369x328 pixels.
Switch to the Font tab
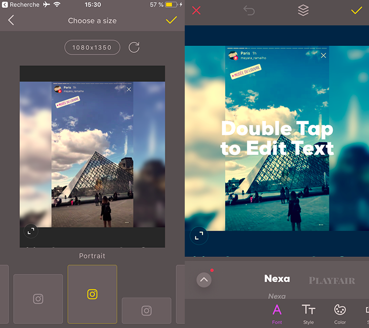click(277, 314)
